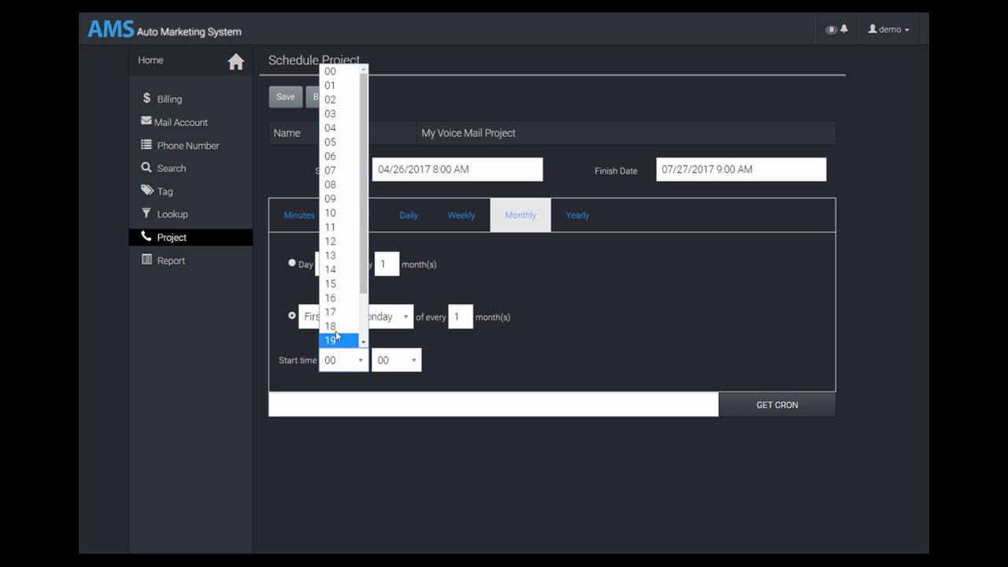Switch to the Yearly tab
This screenshot has width=1008, height=567.
pos(577,215)
